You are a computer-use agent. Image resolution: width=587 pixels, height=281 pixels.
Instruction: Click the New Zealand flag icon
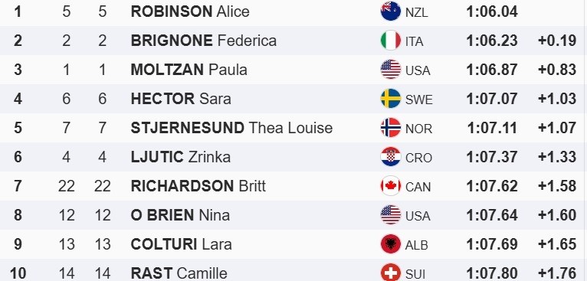[x=391, y=11]
